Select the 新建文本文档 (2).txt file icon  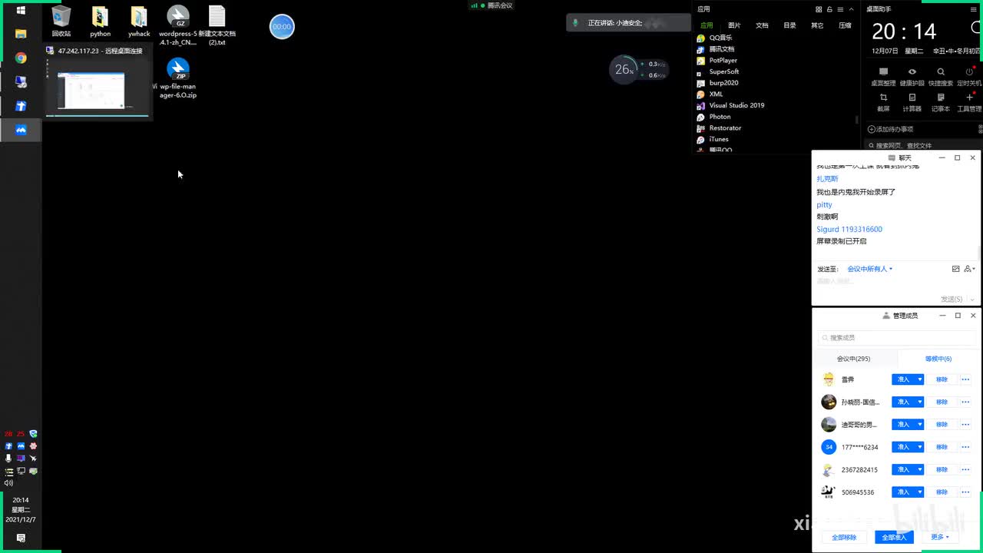[x=217, y=25]
